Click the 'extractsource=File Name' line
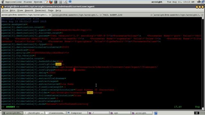Screen dimensions: 205x115 pyautogui.click(x=37, y=84)
